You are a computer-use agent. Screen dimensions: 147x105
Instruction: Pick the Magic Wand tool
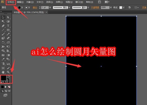3,21
